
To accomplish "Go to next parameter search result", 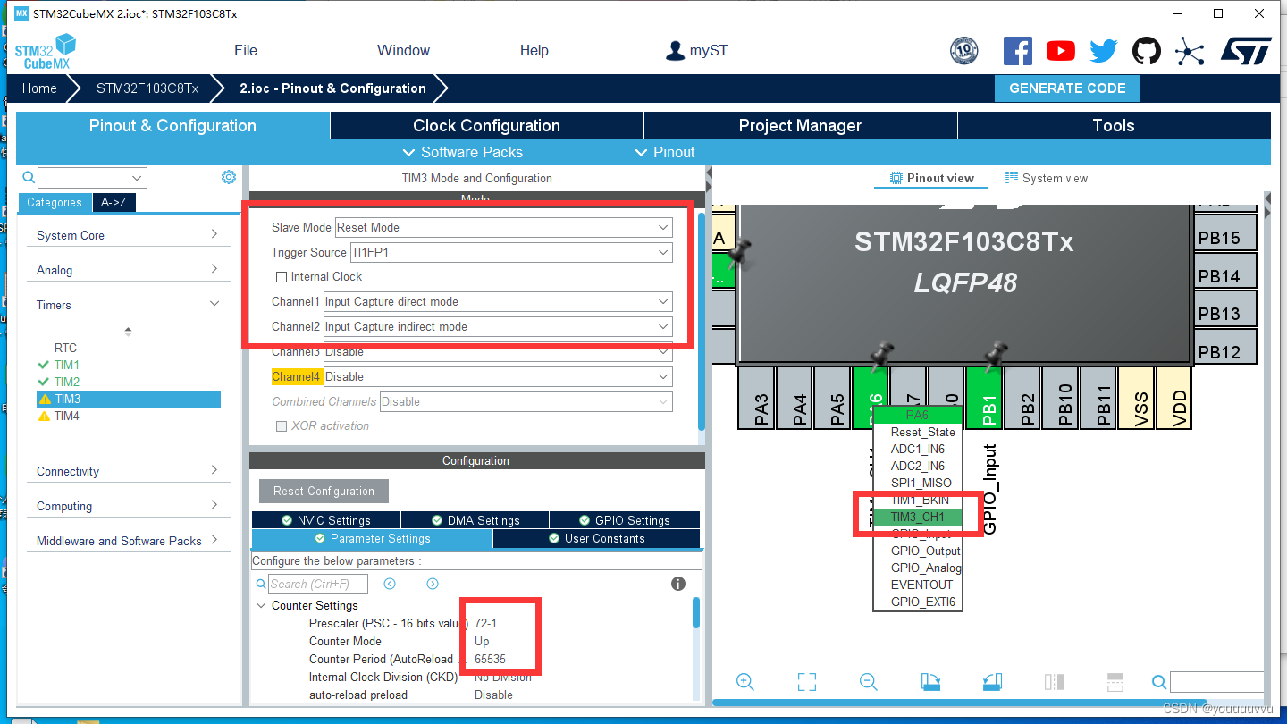I will pos(433,584).
